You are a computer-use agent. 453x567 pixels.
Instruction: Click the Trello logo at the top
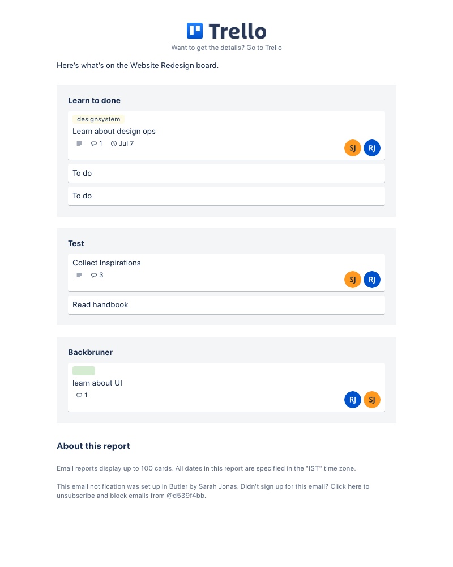pyautogui.click(x=226, y=31)
